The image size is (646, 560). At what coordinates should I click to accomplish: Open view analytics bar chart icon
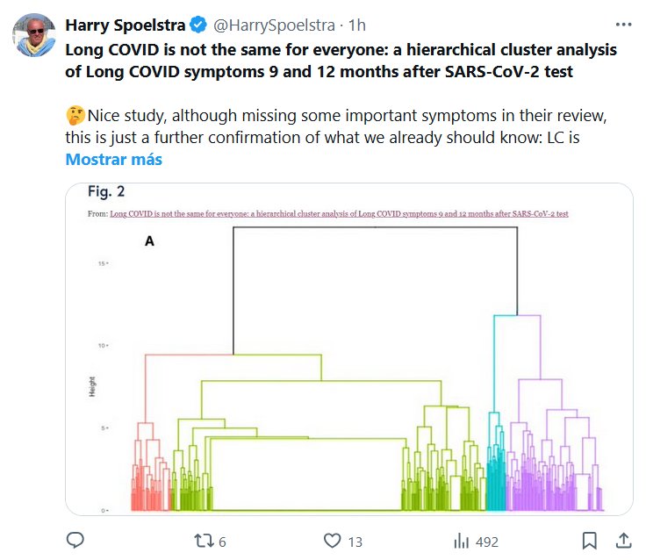point(460,541)
